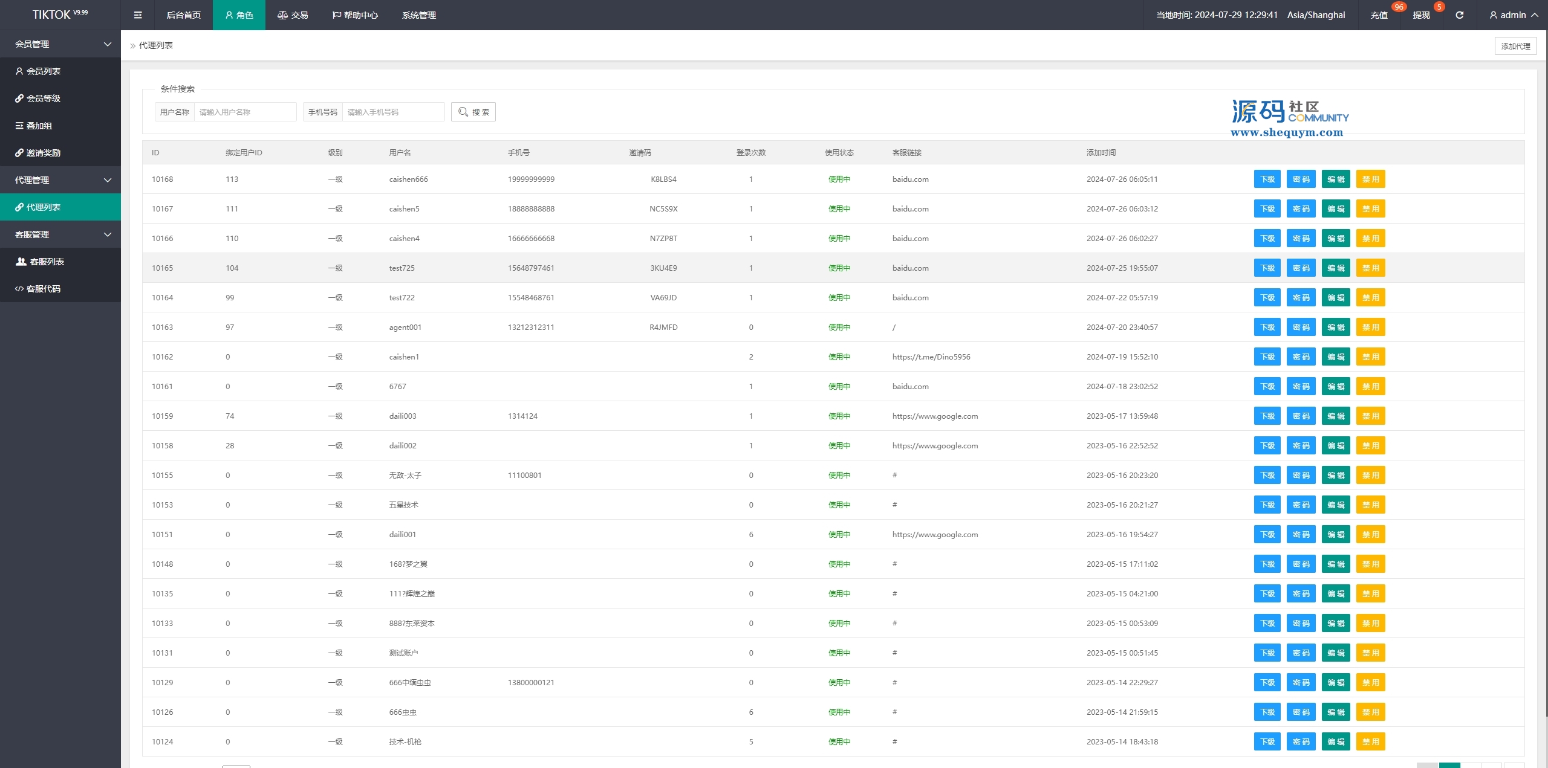Click the TIKTOK logo title
The height and width of the screenshot is (768, 1548).
tap(60, 15)
